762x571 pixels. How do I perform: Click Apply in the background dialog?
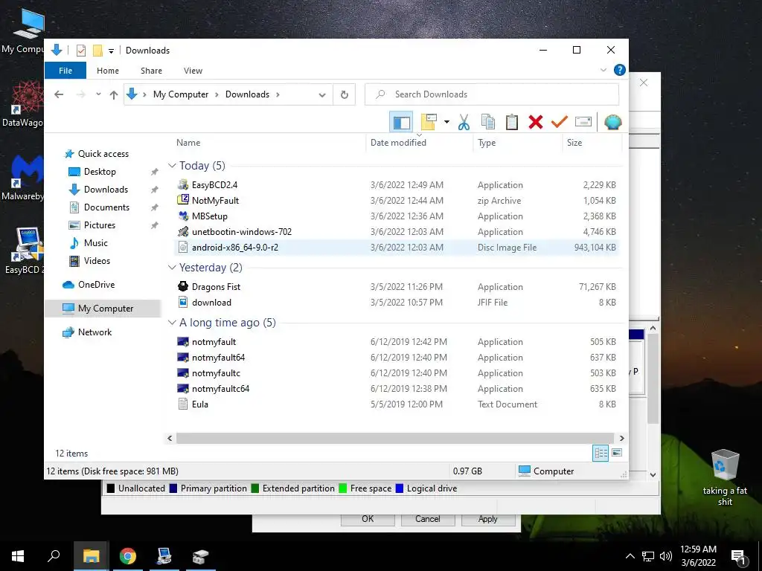point(487,518)
